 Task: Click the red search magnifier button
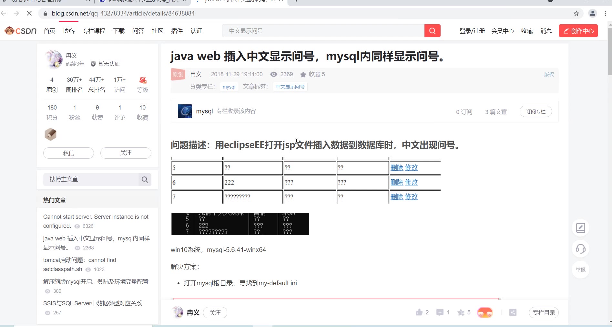tap(432, 31)
